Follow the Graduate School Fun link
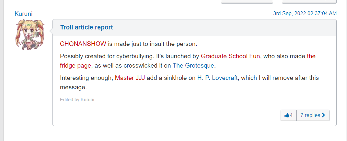This screenshot has height=141, width=347. 230,56
